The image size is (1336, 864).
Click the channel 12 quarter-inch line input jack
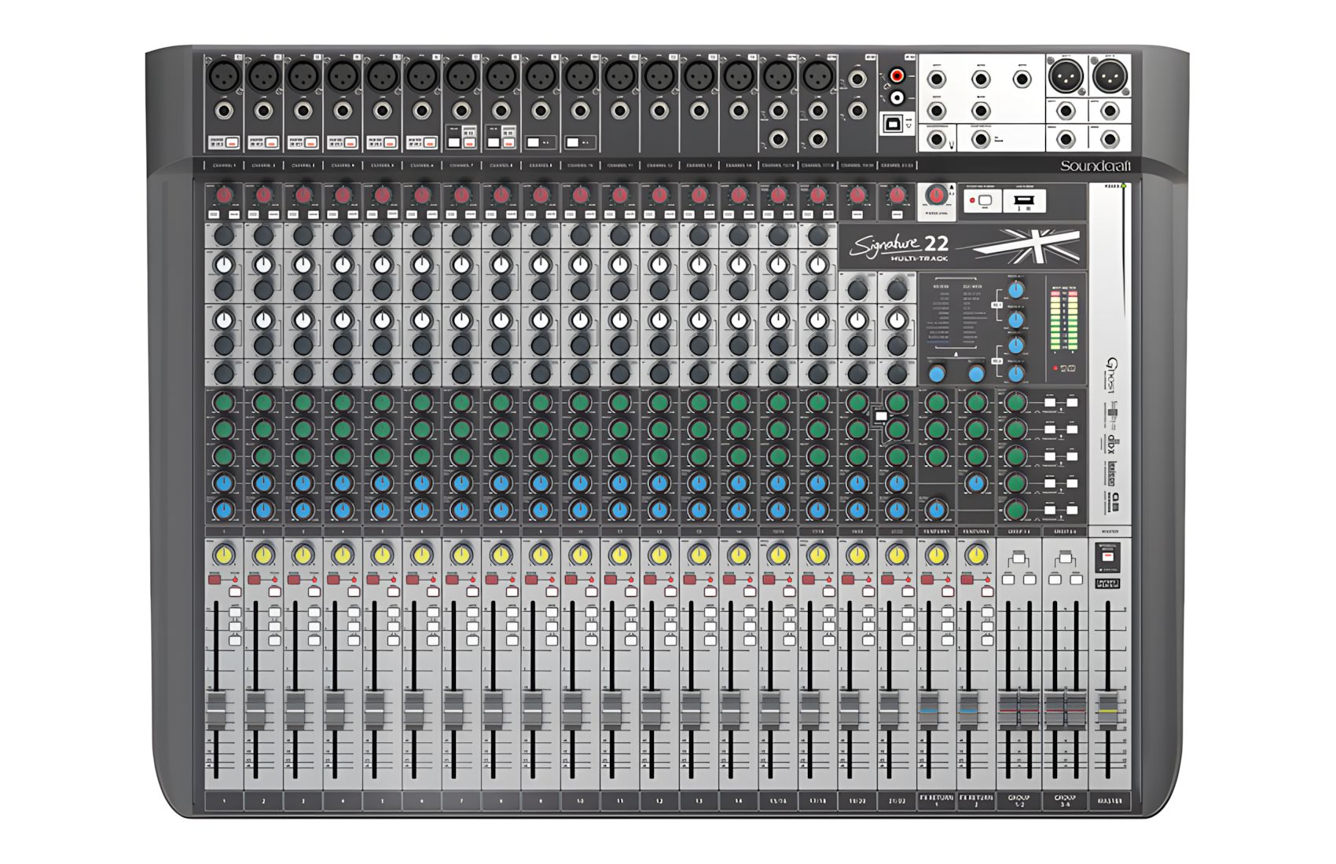point(659,110)
